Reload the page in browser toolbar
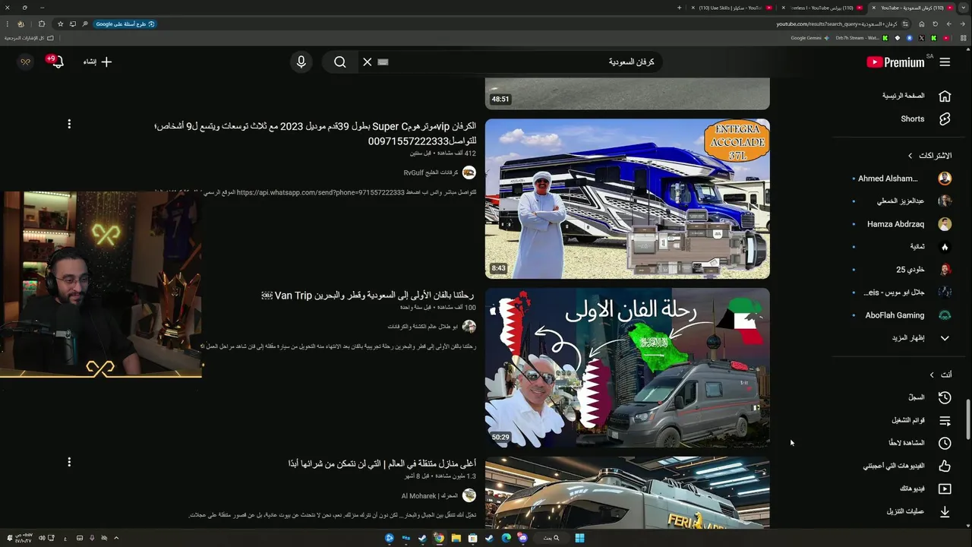The height and width of the screenshot is (547, 972). pos(935,24)
